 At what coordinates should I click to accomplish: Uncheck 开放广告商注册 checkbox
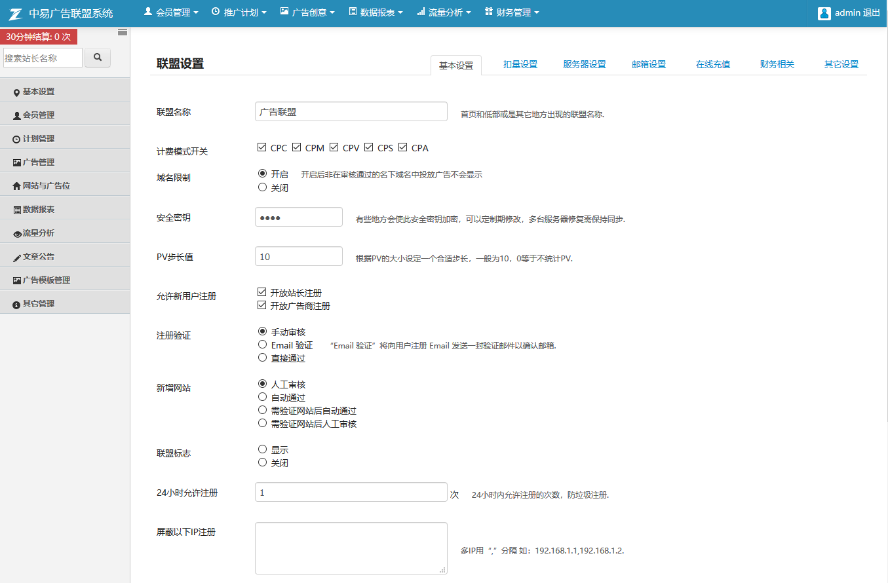(262, 305)
